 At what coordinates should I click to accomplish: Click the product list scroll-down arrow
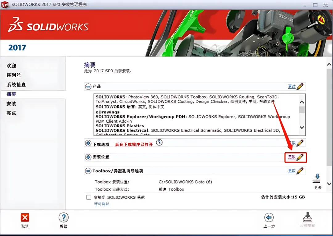click(x=302, y=127)
